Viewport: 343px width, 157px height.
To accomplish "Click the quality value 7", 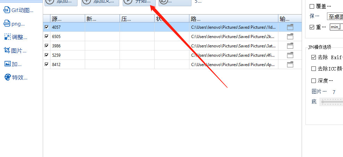I will (x=334, y=92).
